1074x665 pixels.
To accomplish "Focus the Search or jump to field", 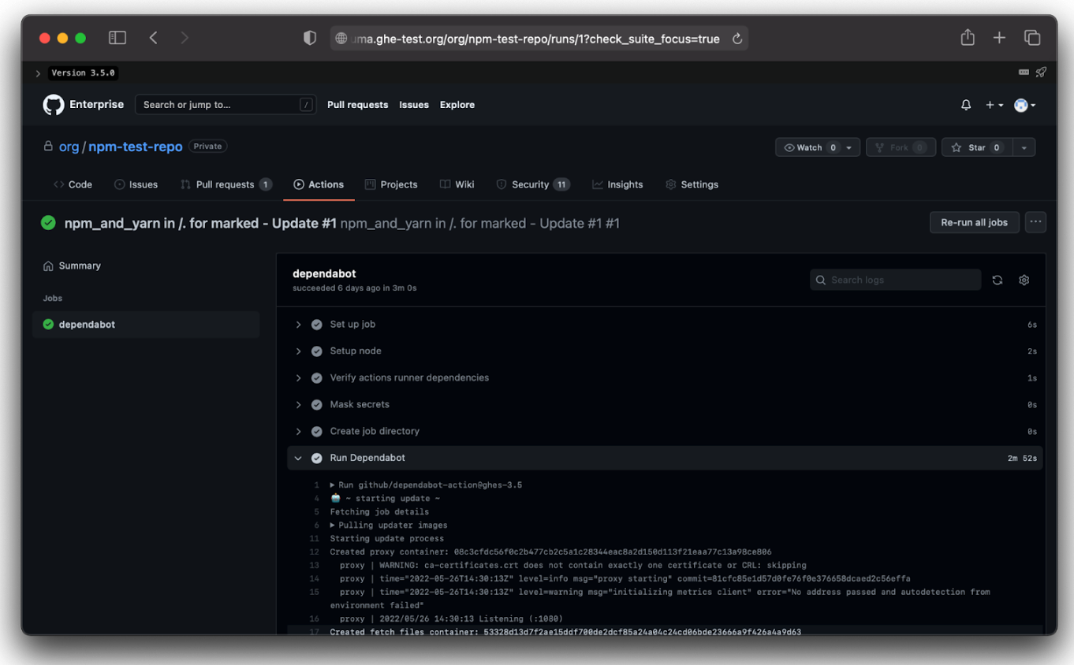I will coord(226,105).
